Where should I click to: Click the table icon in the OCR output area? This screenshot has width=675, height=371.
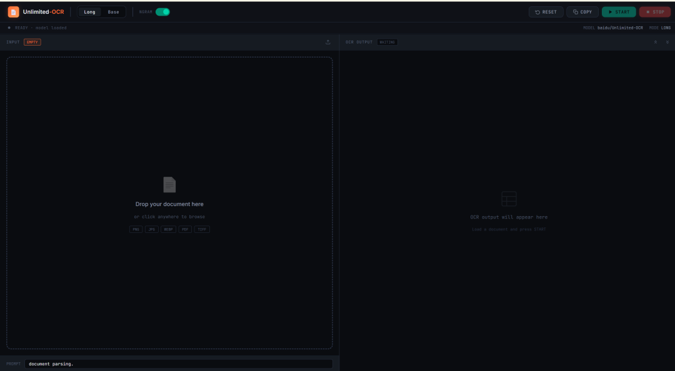(509, 199)
